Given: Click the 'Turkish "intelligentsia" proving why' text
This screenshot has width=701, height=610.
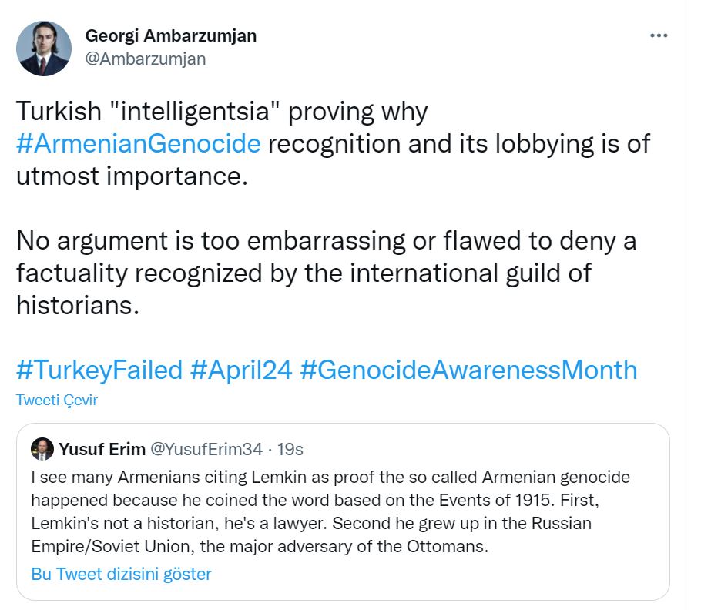Looking at the screenshot, I should coord(222,112).
